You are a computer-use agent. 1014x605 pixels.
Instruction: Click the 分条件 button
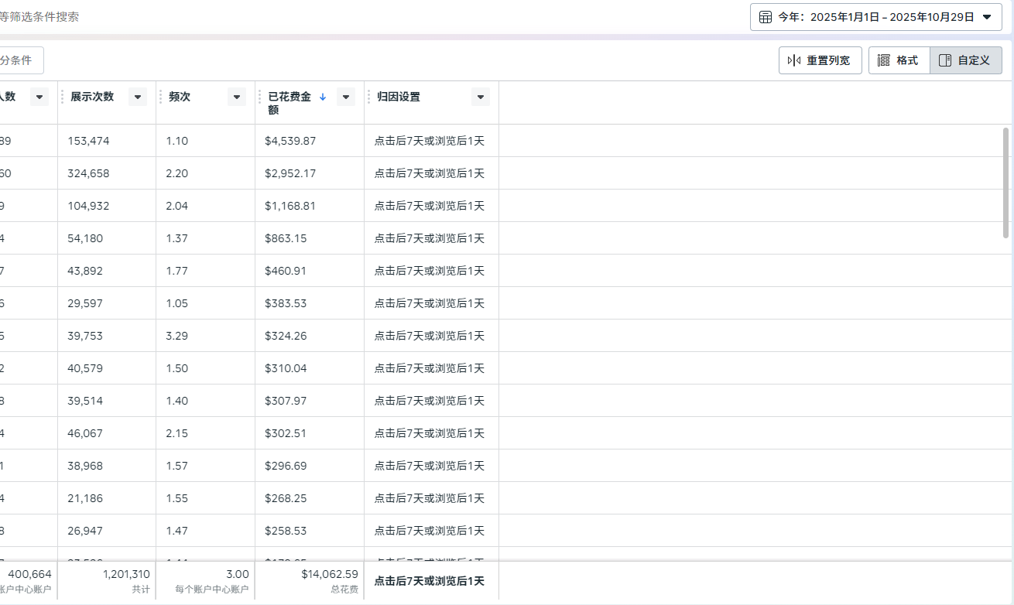(19, 60)
